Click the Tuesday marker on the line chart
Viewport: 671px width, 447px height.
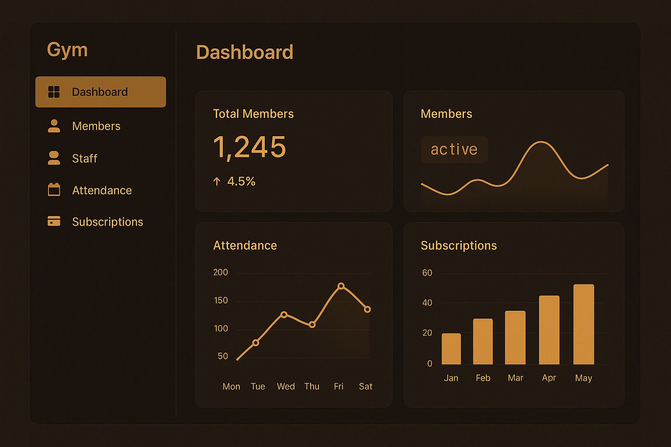[256, 343]
